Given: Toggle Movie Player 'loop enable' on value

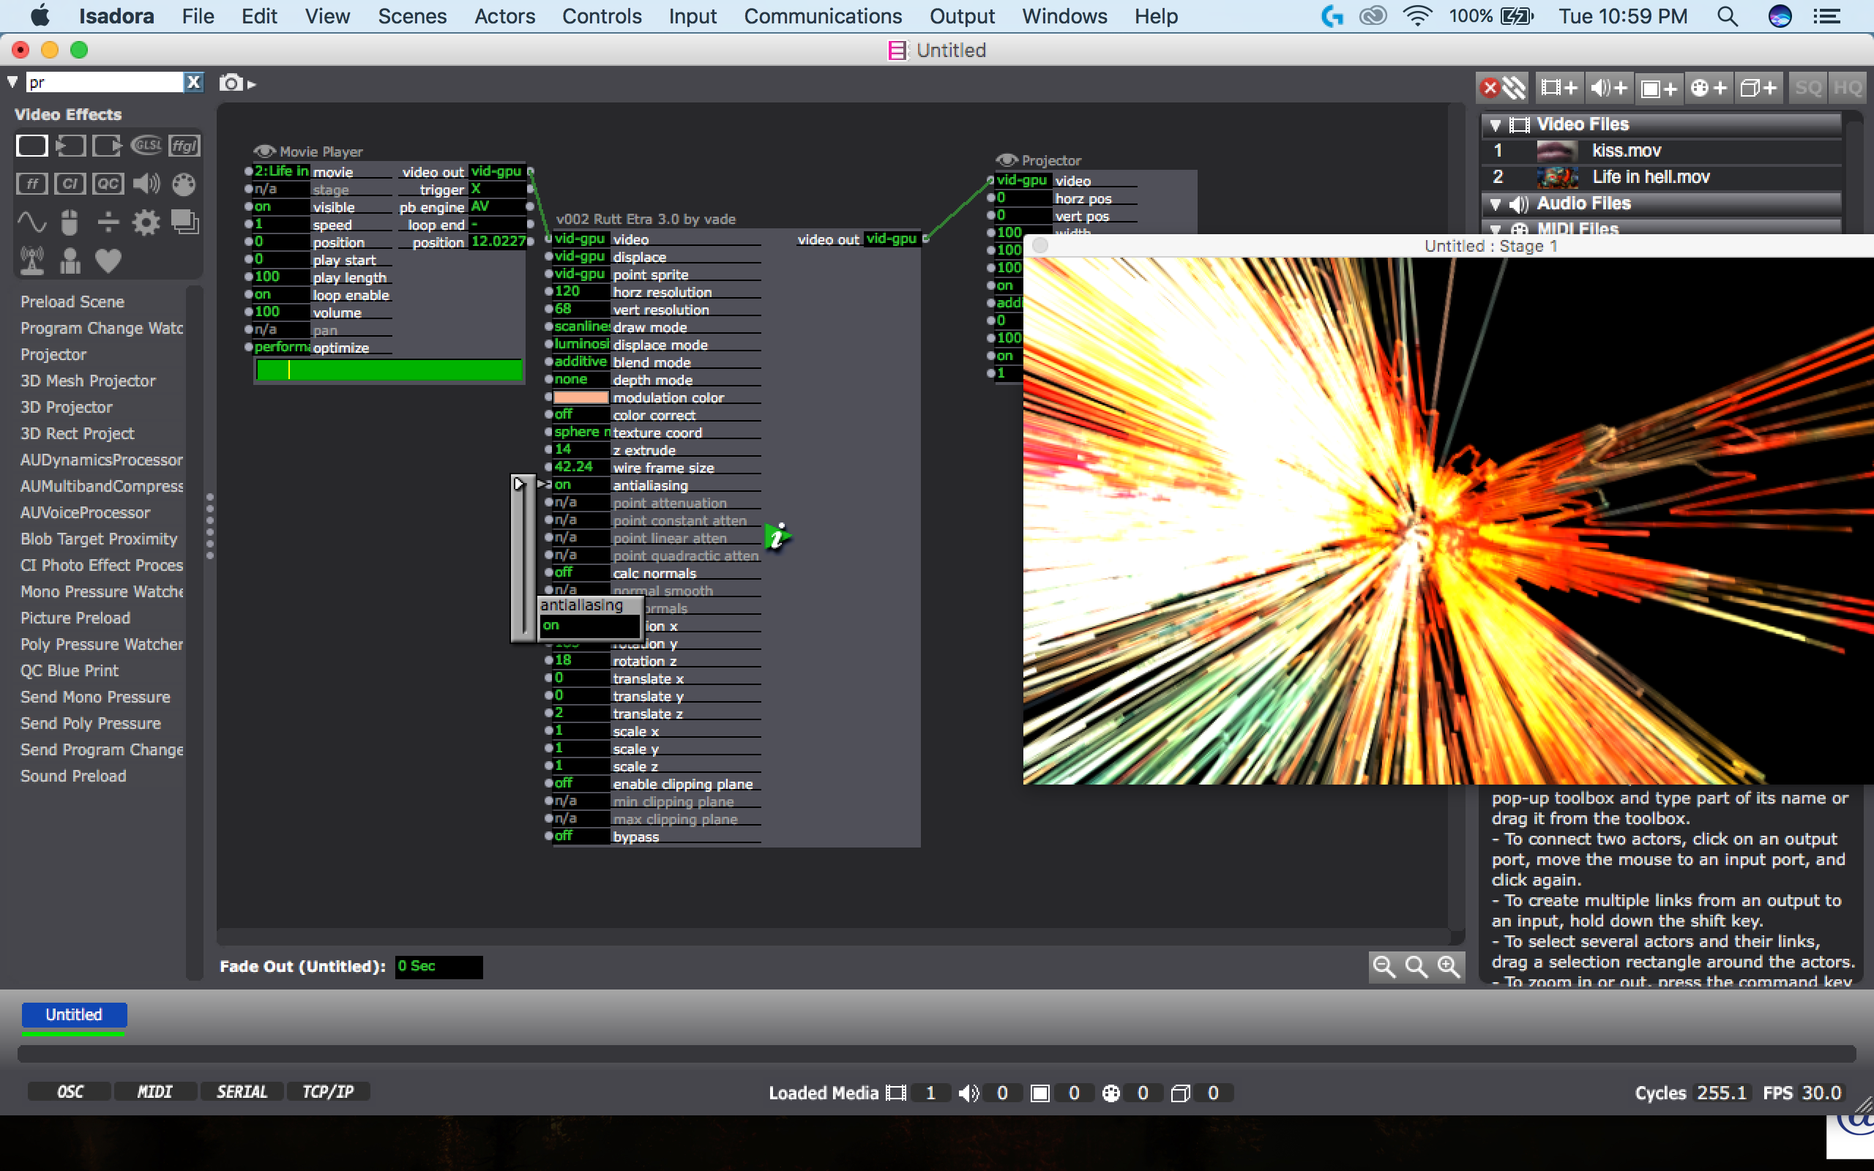Looking at the screenshot, I should click(281, 294).
